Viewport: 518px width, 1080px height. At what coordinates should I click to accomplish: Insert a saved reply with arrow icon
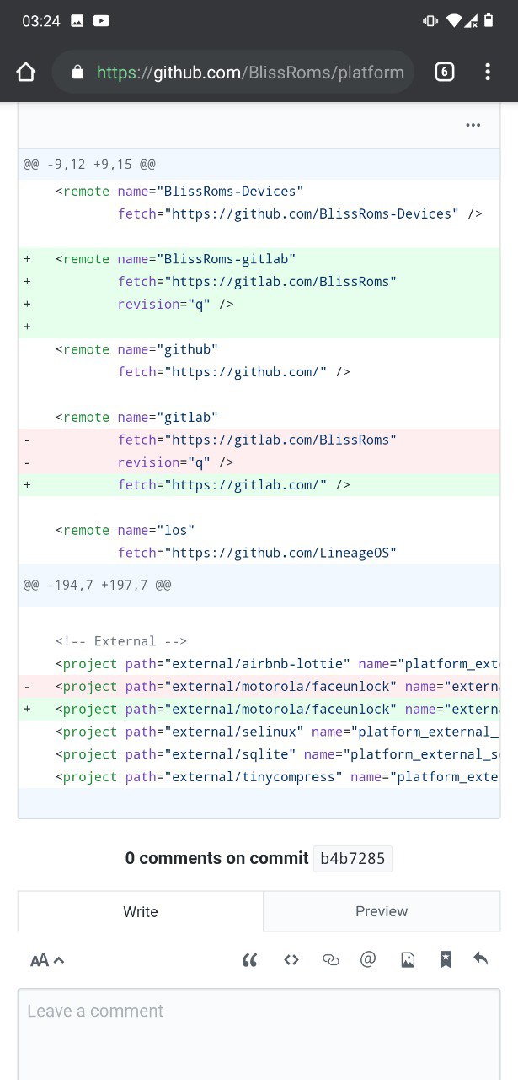click(x=481, y=958)
